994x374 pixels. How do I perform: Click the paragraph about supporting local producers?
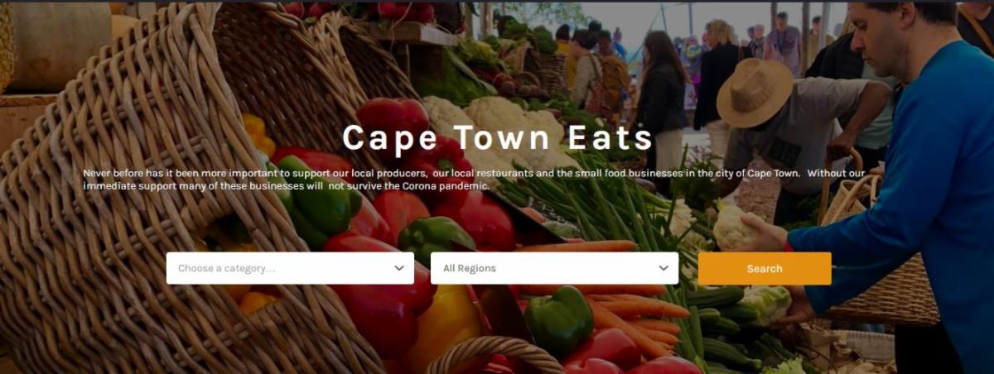point(475,180)
